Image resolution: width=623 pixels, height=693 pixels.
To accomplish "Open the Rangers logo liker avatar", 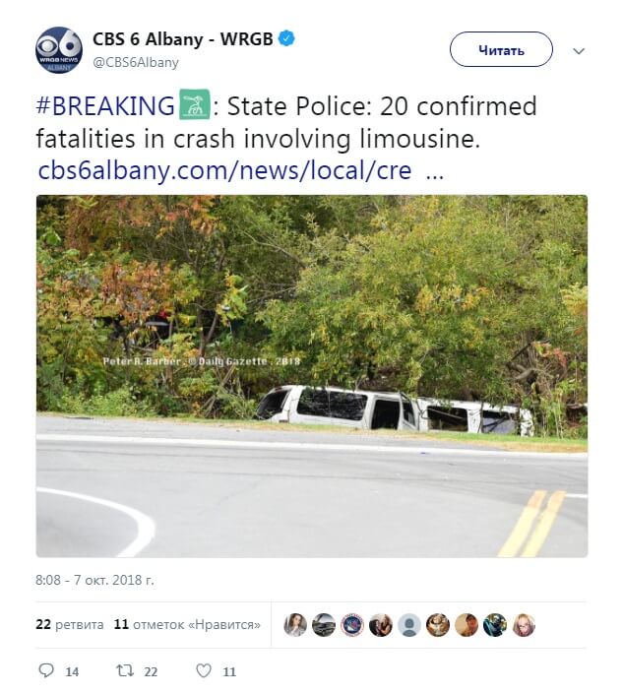I will click(x=352, y=624).
